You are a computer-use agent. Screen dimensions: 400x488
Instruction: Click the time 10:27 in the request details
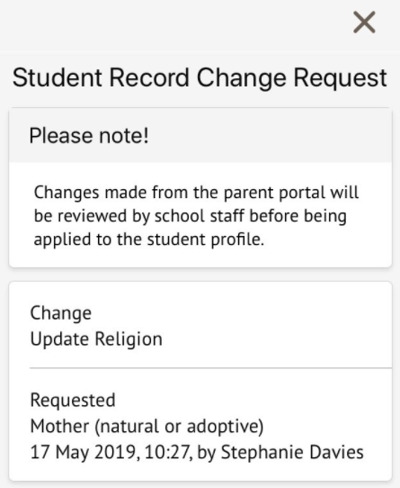pos(167,452)
